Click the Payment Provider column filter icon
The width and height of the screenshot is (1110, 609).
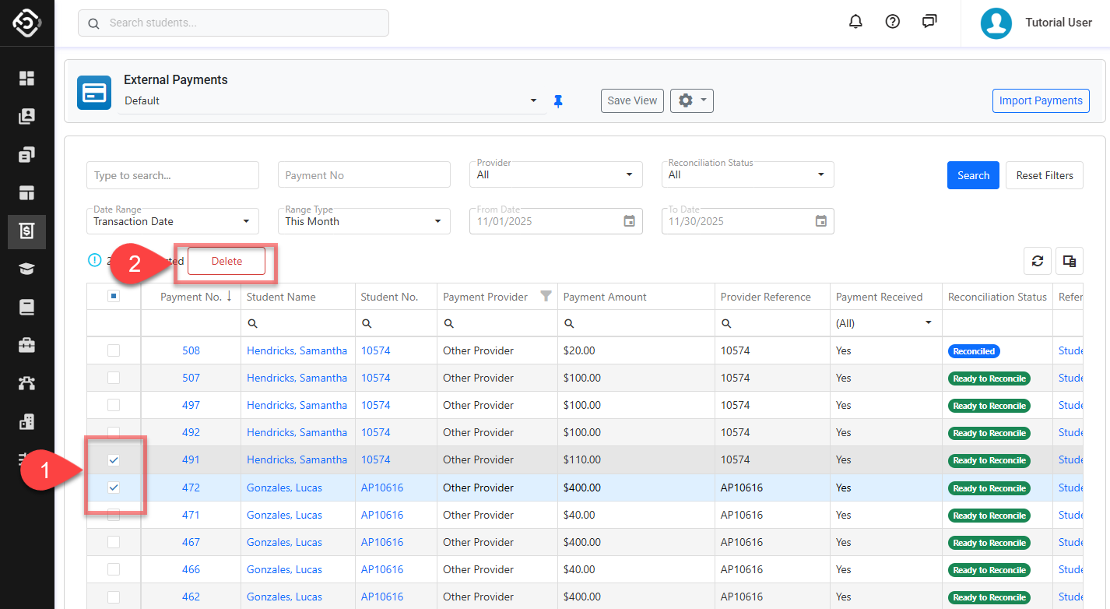pos(546,296)
